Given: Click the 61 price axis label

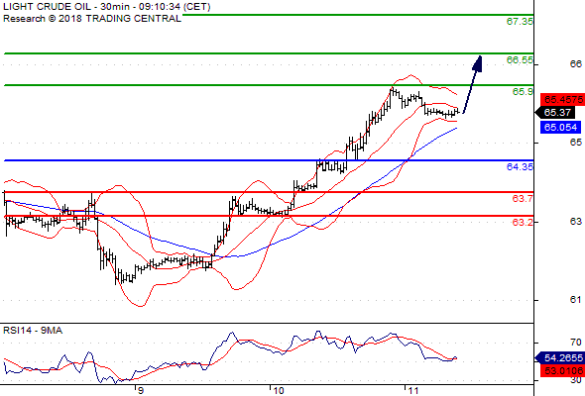Looking at the screenshot, I should click(x=576, y=300).
